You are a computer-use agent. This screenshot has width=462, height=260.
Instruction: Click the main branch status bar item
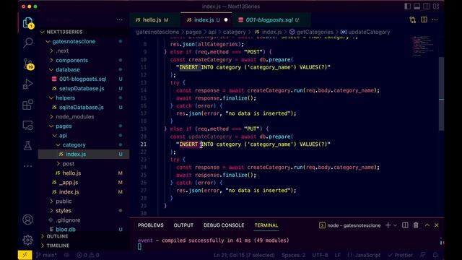[x=46, y=255]
